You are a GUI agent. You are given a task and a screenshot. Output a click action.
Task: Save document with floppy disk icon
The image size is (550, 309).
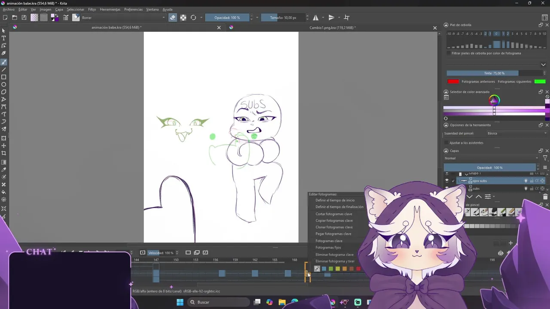(24, 18)
